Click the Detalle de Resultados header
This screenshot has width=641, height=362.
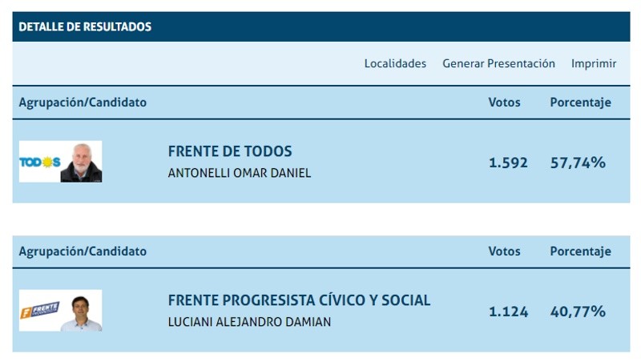tap(85, 27)
